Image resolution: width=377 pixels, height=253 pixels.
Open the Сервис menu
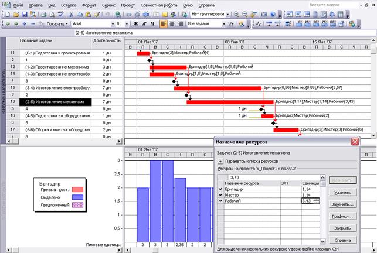click(108, 5)
